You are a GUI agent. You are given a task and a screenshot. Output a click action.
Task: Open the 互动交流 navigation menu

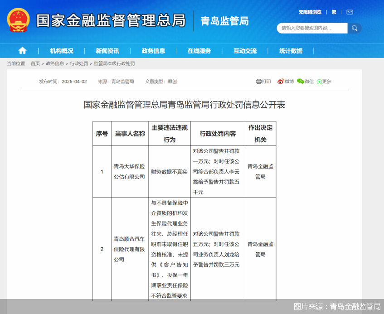(246, 51)
